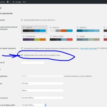Screen dimensions: 107x107
Task: Click the empty Facebook ID input field
Action: tap(33, 63)
